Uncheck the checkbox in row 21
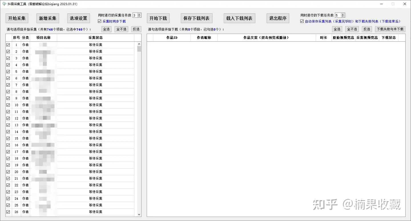This screenshot has width=411, height=221. click(8, 178)
